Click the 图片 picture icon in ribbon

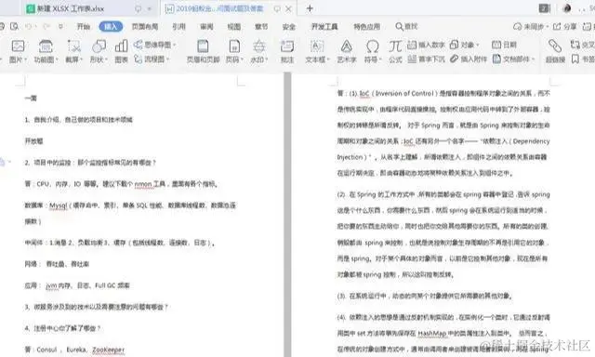(18, 46)
